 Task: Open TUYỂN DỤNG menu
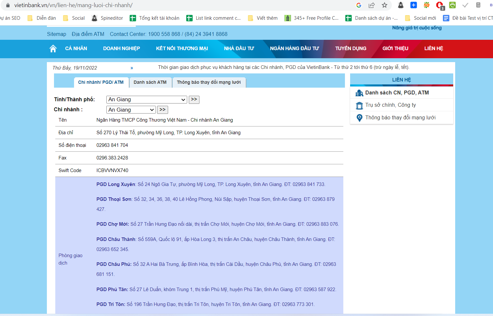[351, 49]
